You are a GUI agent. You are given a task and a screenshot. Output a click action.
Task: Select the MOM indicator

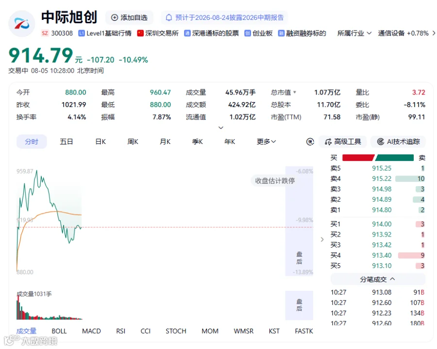point(210,331)
